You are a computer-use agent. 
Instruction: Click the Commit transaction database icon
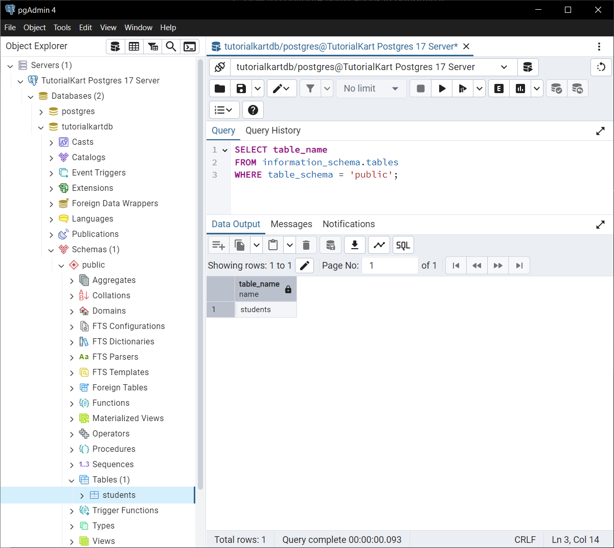point(557,89)
